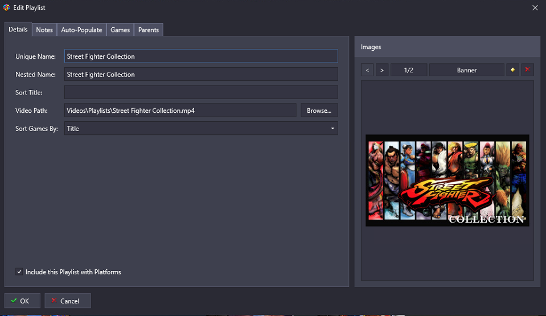This screenshot has width=546, height=316.
Task: Open the Auto-Populate tab
Action: coord(81,30)
